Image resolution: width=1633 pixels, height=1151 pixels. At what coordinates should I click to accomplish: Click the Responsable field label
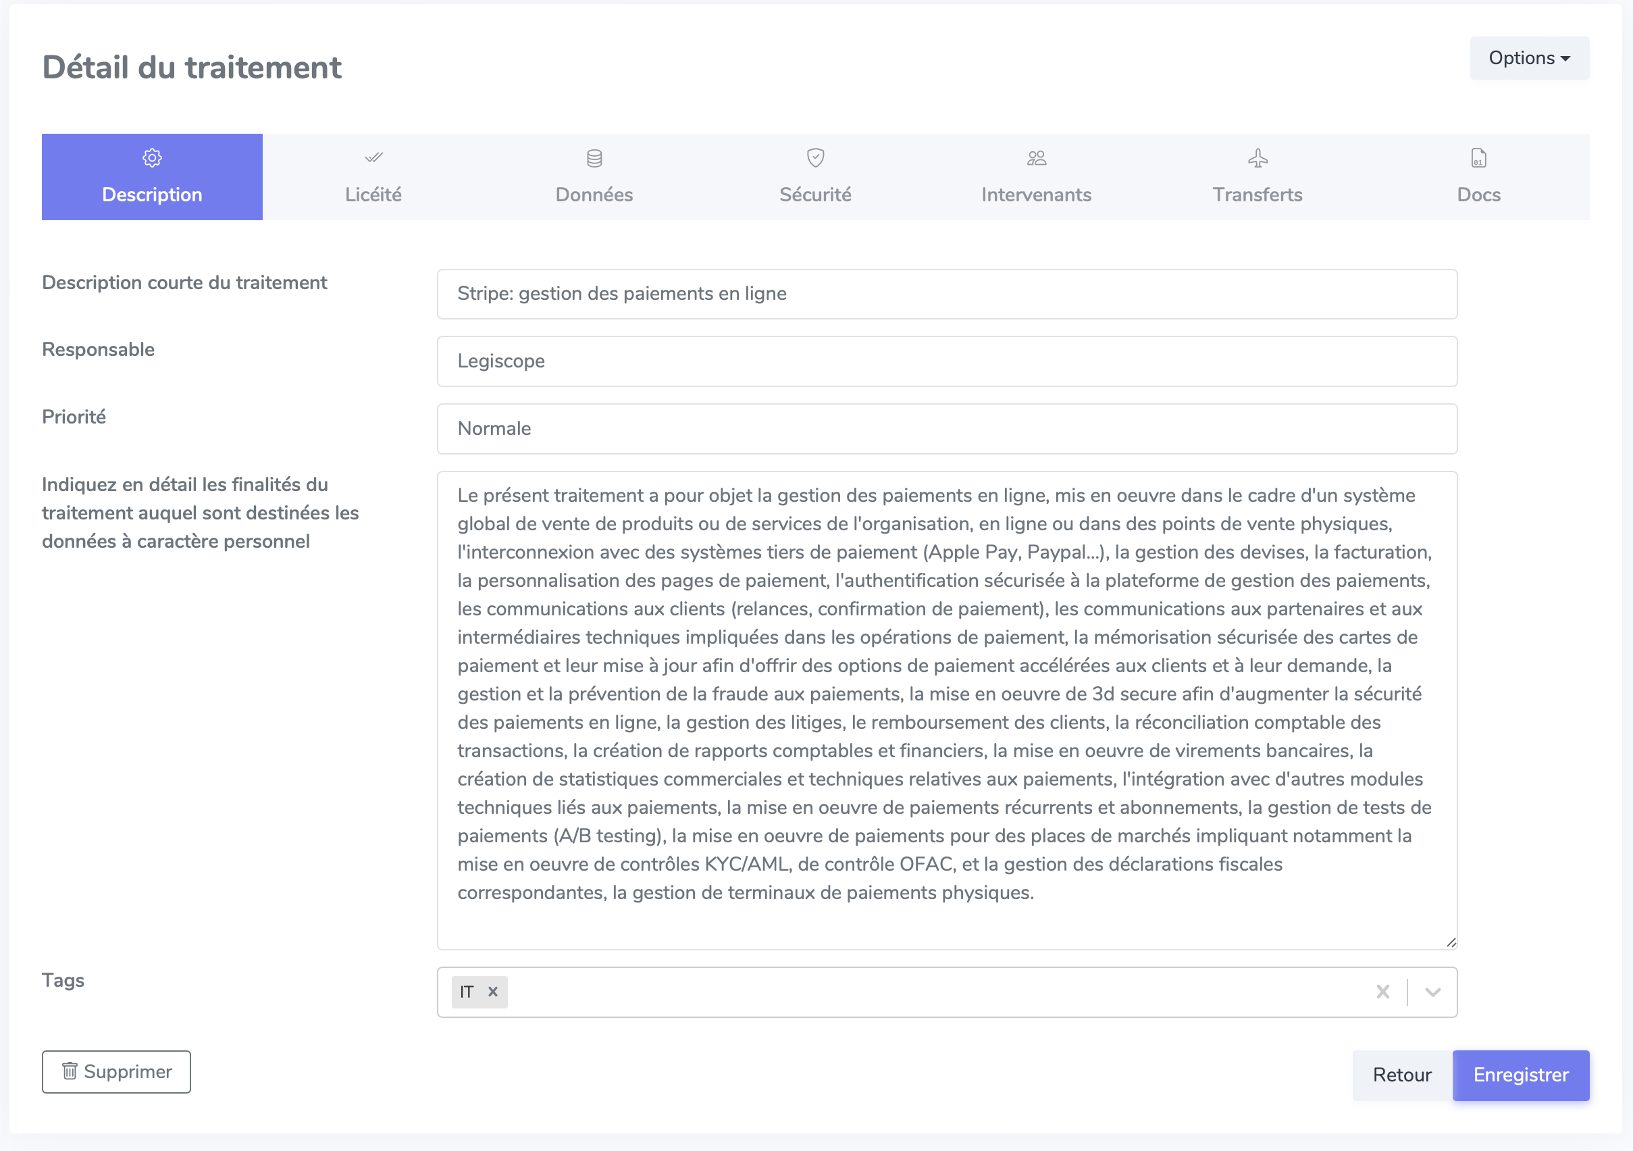click(x=98, y=349)
